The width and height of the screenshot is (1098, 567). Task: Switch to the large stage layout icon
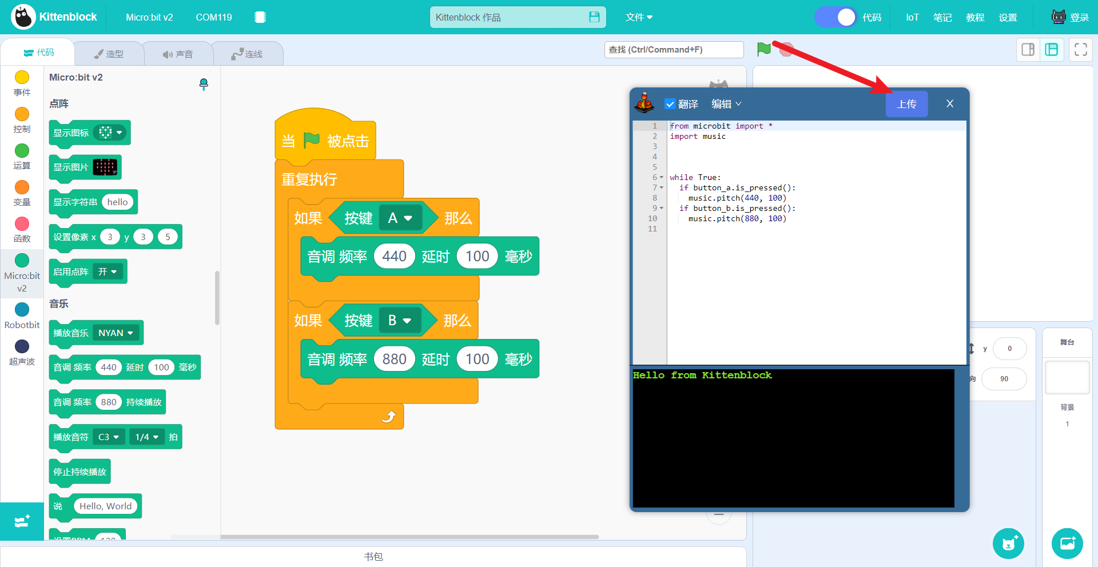tap(1052, 50)
